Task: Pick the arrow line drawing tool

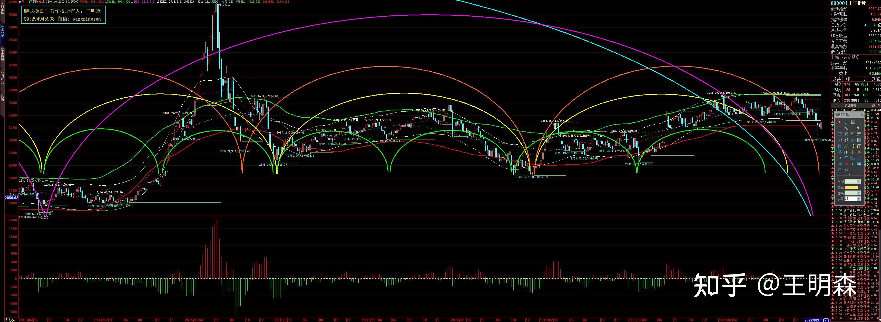Action: click(x=846, y=146)
